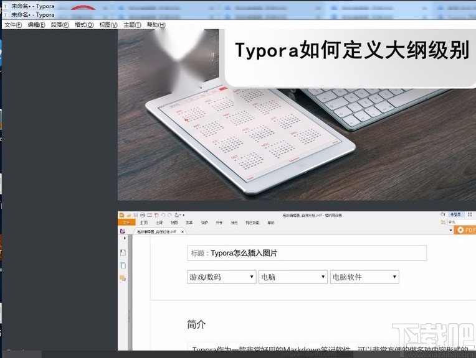Open the 编辑(E) menu
Image resolution: width=476 pixels, height=358 pixels.
tap(36, 25)
